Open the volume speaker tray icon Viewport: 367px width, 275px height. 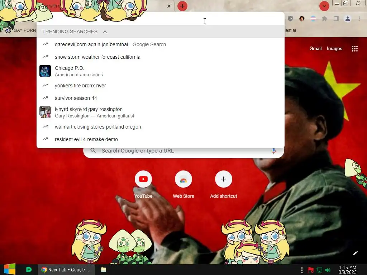click(x=328, y=270)
